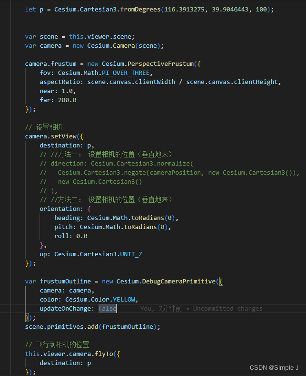Click 'scene.canvas.clientHeight' in aspectRatio line
Image resolution: width=306 pixels, height=376 pixels.
232,82
